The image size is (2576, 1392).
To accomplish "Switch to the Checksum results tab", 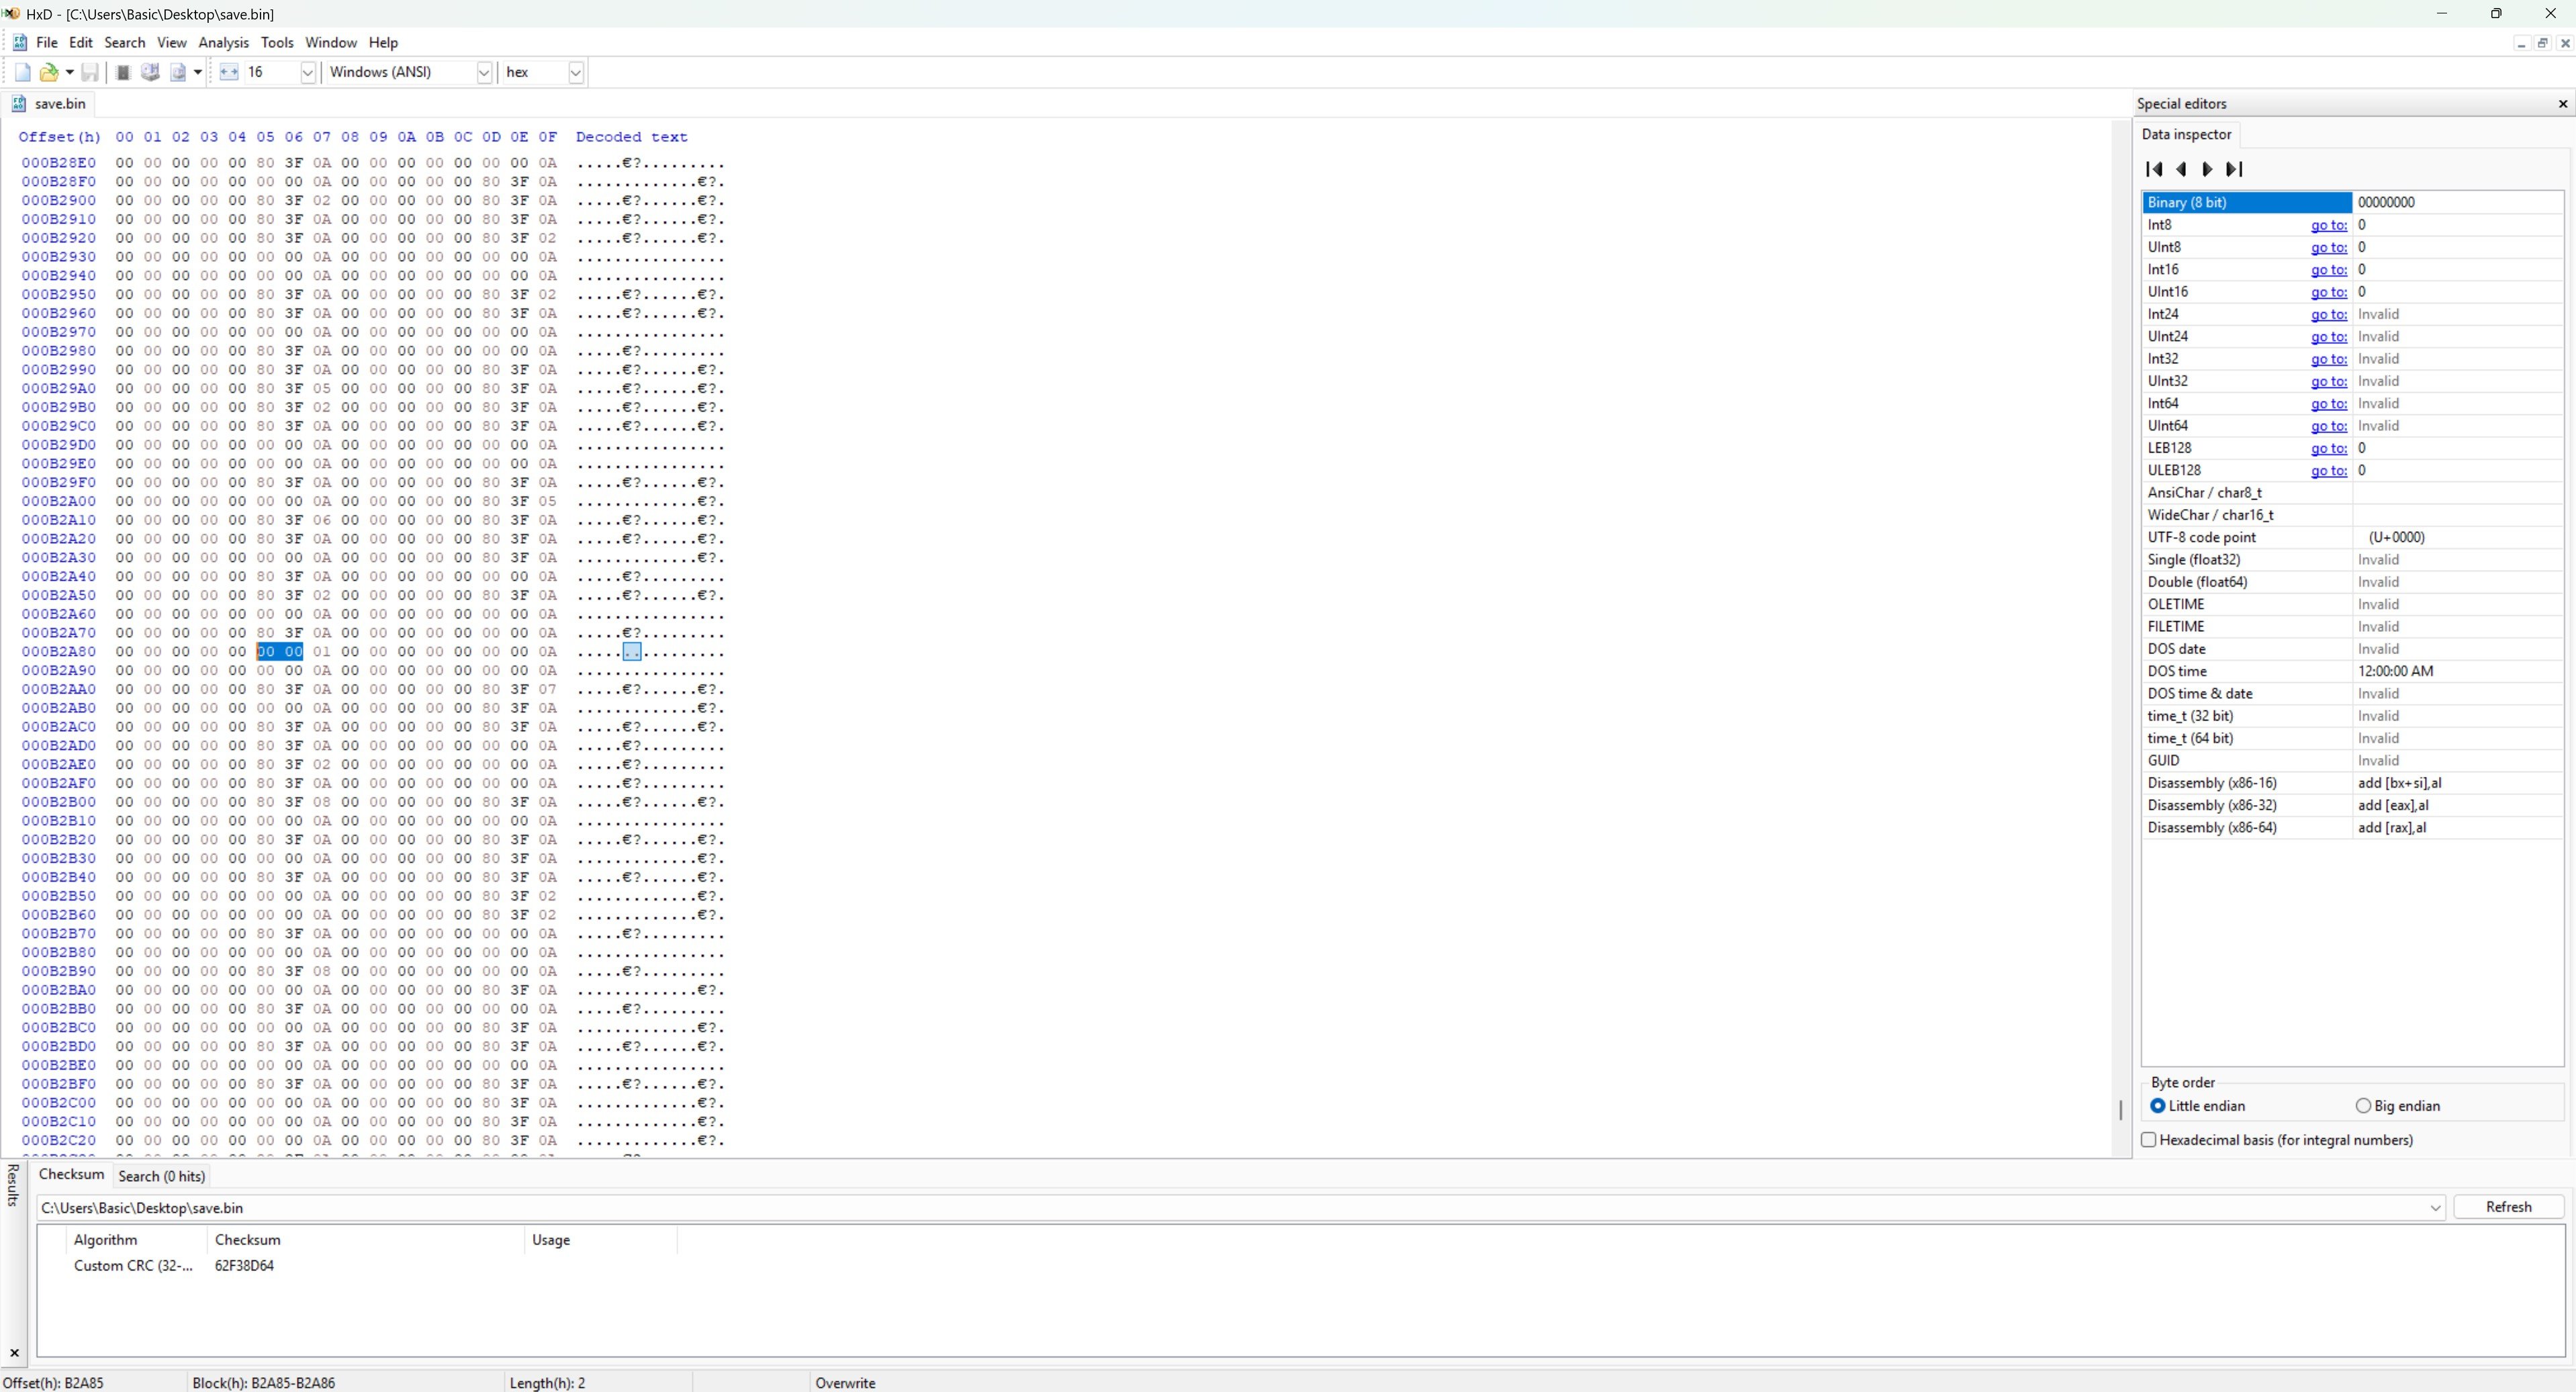I will coord(71,1175).
